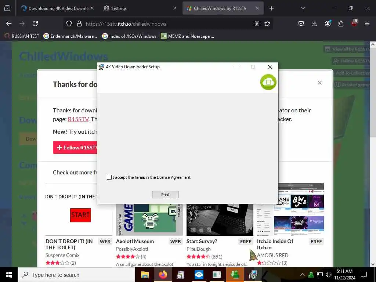The image size is (376, 282).
Task: Click red START game thumbnail
Action: coord(80,215)
